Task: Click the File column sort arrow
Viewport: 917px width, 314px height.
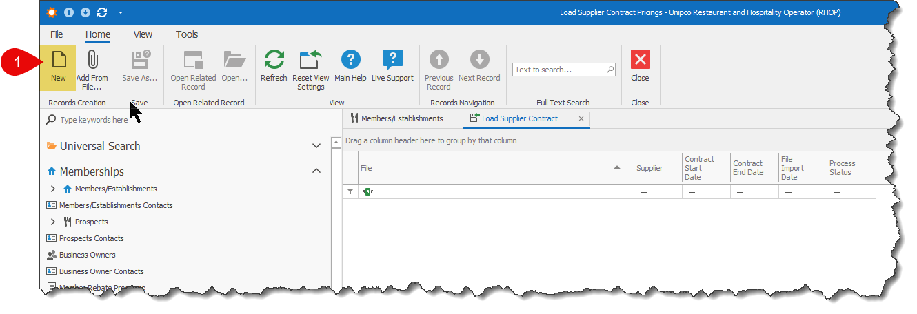Action: 618,168
